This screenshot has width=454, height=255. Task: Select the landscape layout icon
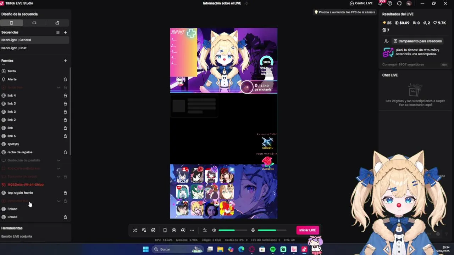[34, 23]
